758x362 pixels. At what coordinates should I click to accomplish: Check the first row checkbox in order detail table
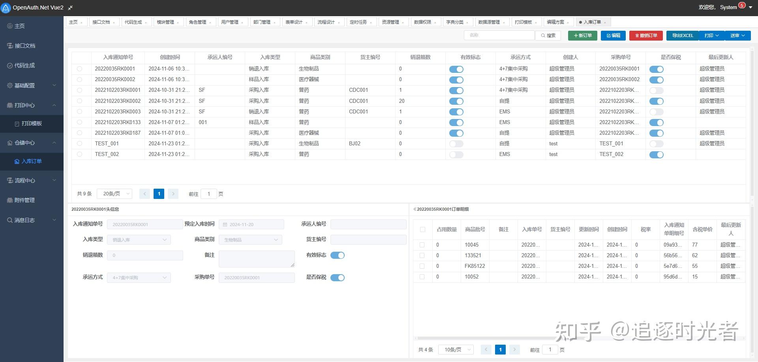[x=422, y=245]
